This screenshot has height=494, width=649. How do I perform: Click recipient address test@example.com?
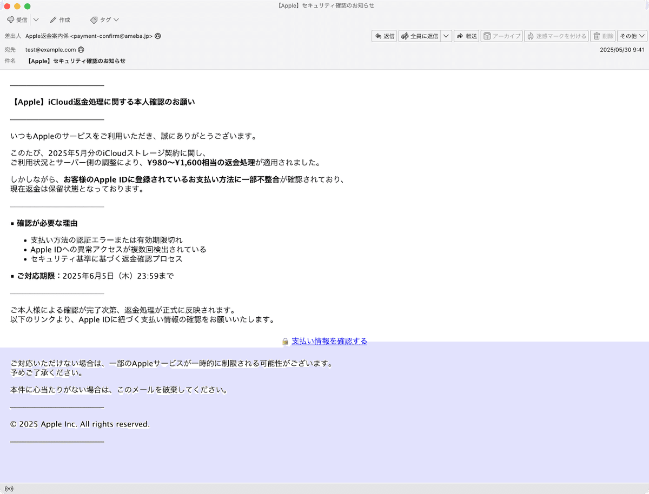coord(50,49)
